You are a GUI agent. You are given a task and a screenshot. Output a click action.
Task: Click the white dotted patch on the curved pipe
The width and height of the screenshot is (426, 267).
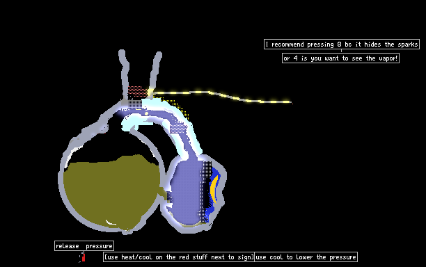[178, 127]
